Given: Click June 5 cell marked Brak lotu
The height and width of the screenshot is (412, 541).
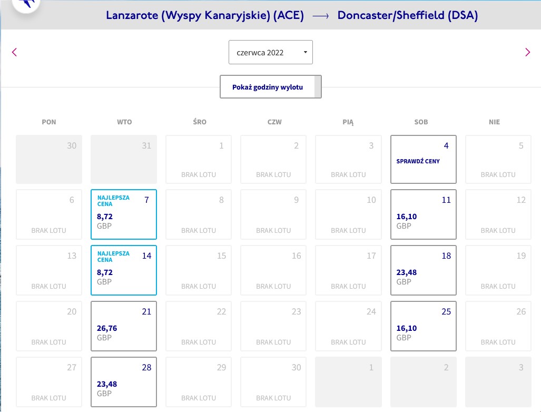Looking at the screenshot, I should pos(498,159).
